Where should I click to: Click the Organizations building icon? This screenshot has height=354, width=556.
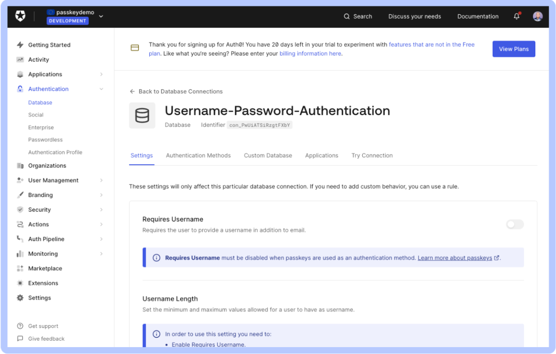click(x=20, y=166)
